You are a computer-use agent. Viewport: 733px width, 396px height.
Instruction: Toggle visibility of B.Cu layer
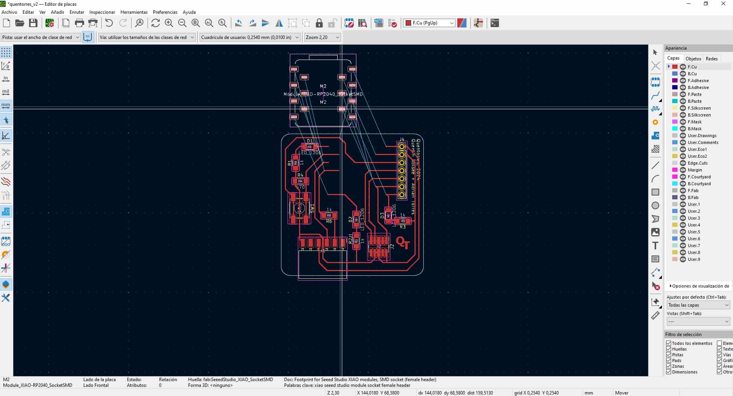pos(683,74)
